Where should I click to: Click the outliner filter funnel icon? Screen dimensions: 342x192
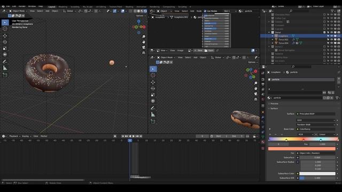[x=332, y=11]
